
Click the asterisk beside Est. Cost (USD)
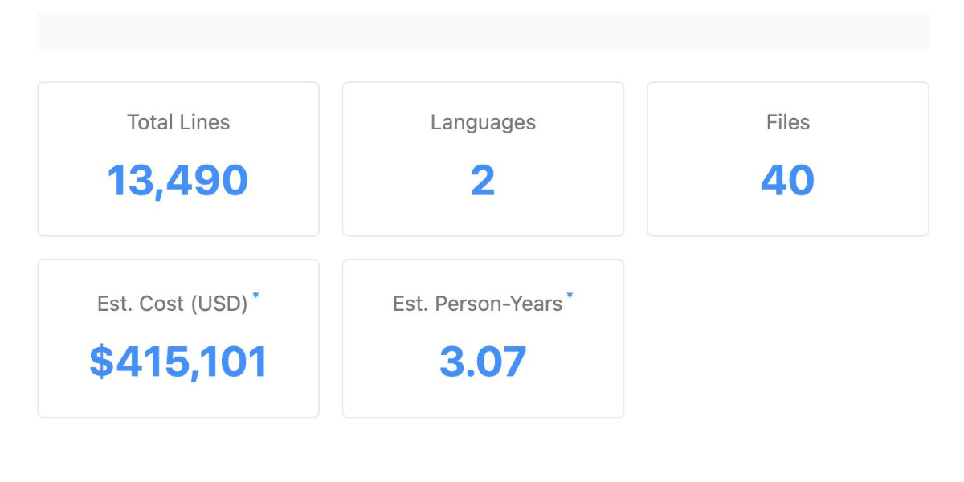coord(256,296)
